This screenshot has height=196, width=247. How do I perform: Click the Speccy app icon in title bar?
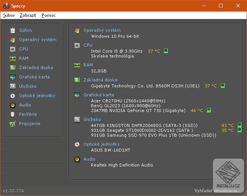pyautogui.click(x=6, y=6)
